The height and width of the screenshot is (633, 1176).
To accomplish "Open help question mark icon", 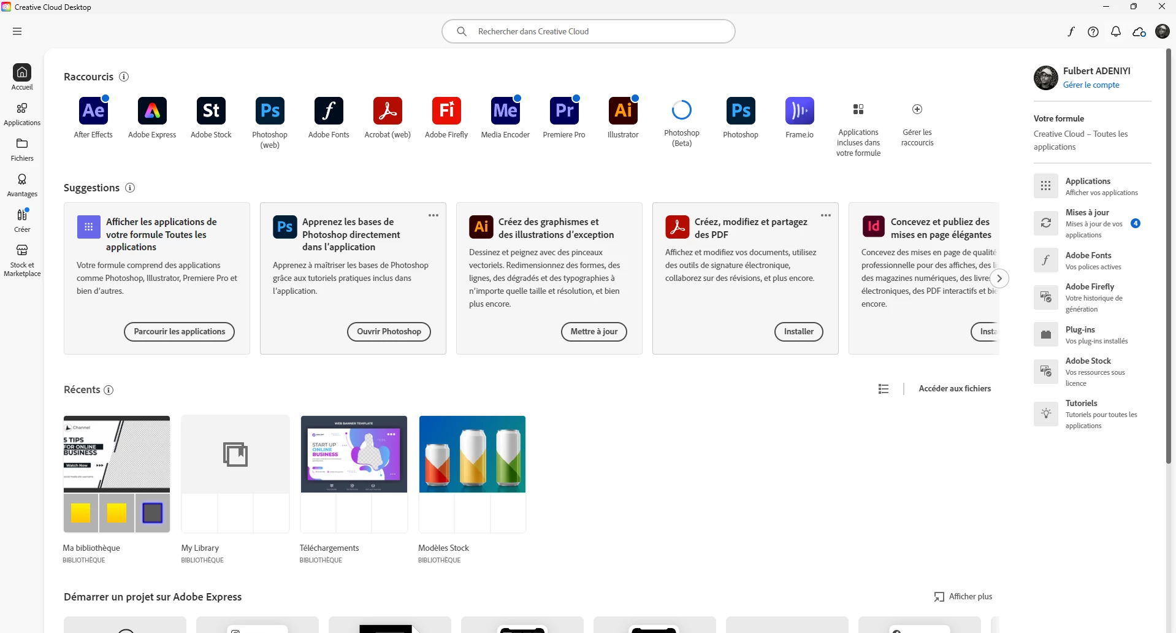I will click(x=1093, y=32).
